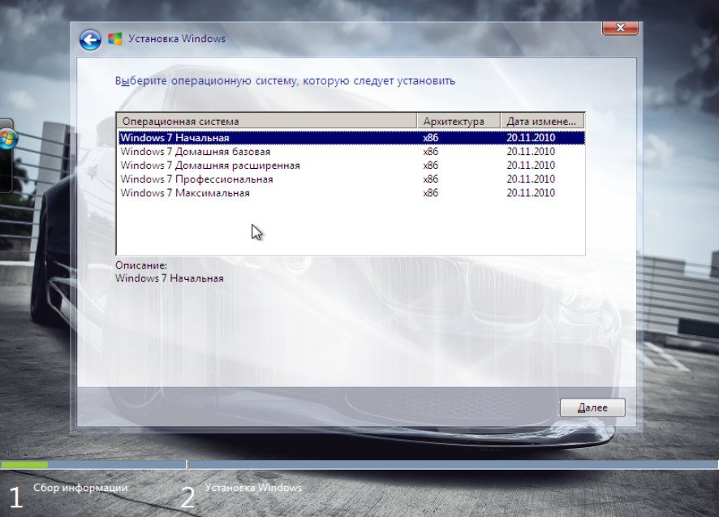Screen dimensions: 719x517
Task: Click the Windows orb on left edge
Action: 7,139
